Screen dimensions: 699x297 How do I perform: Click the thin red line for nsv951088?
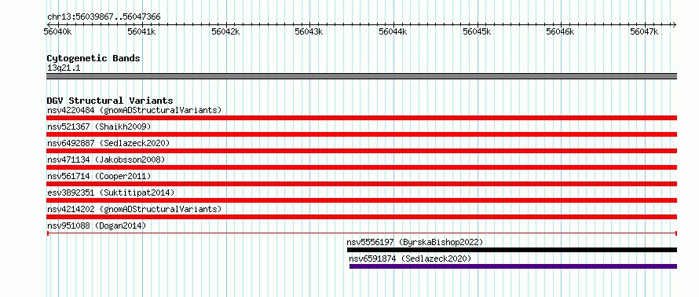click(x=361, y=233)
